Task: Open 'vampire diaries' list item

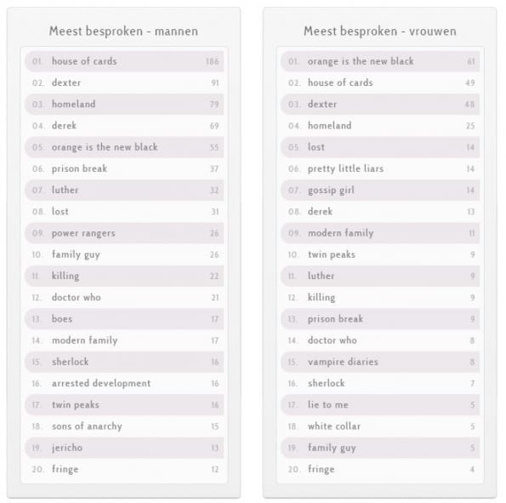Action: pos(380,362)
